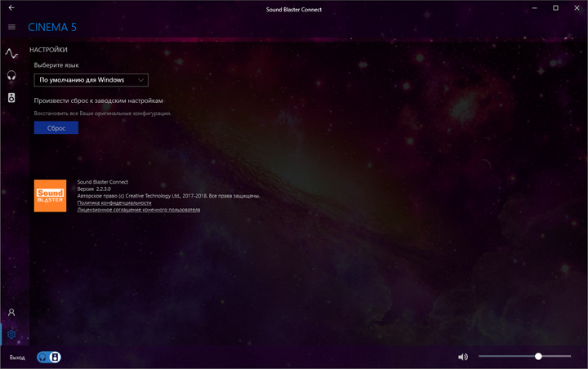Click the Версия 2.2.3.0 text
Screen dimensions: 588x369
pyautogui.click(x=94, y=189)
